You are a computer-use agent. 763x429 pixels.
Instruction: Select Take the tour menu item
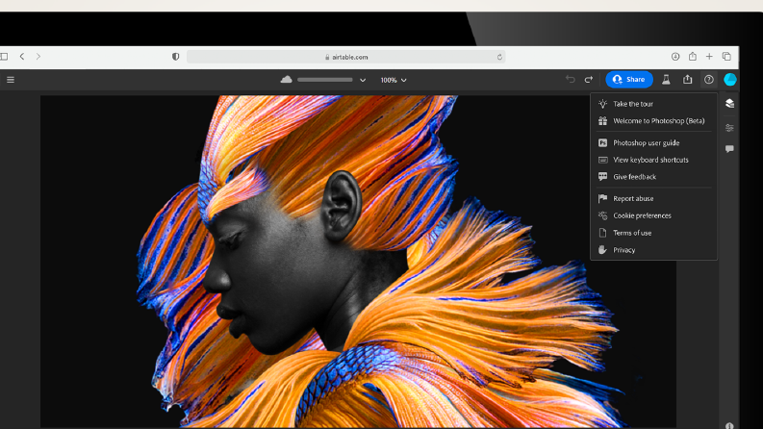653,104
